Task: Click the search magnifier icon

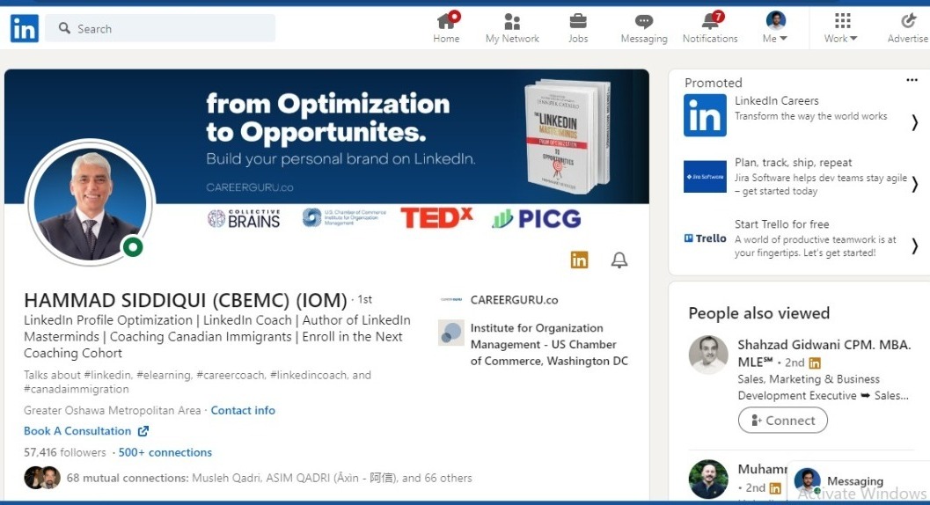Action: tap(64, 28)
